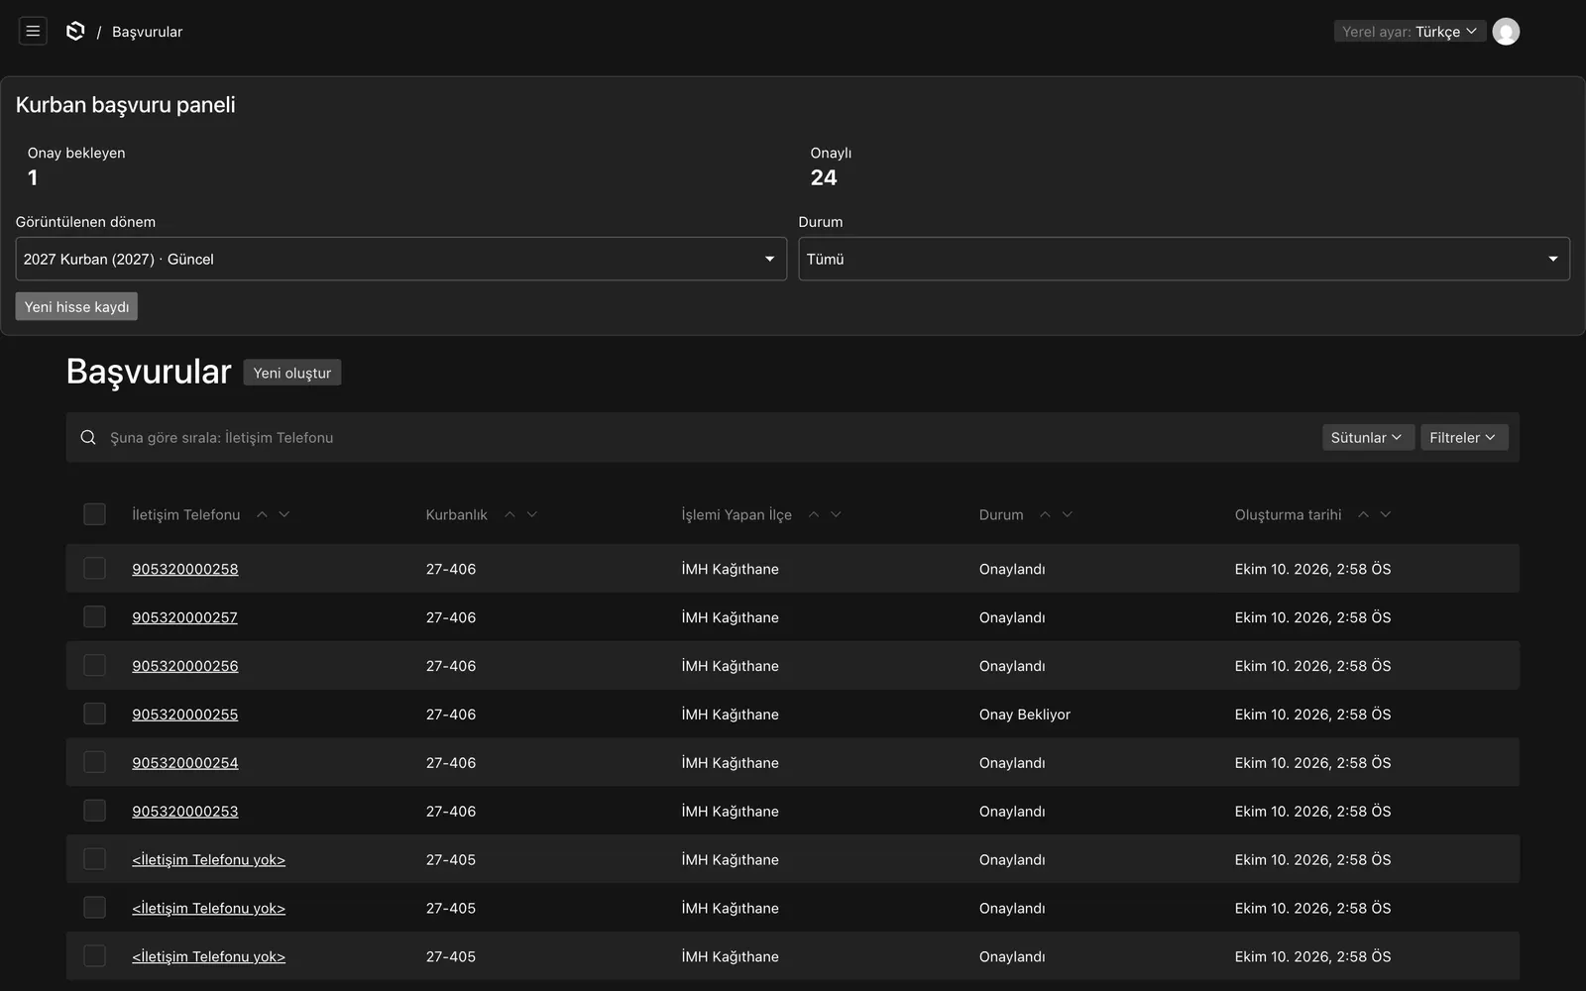Expand the Sütunlar columns menu
Image resolution: width=1586 pixels, height=991 pixels.
tap(1368, 437)
